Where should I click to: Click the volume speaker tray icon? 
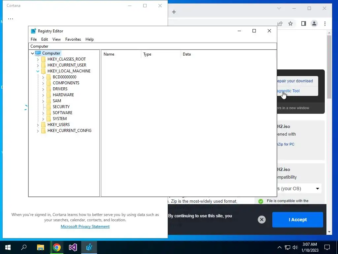pos(295,247)
